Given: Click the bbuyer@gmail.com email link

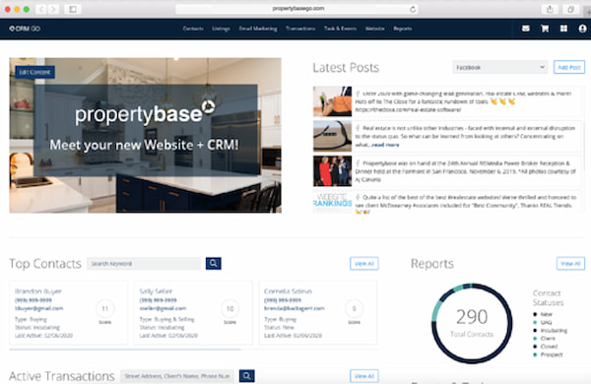Looking at the screenshot, I should click(x=38, y=308).
